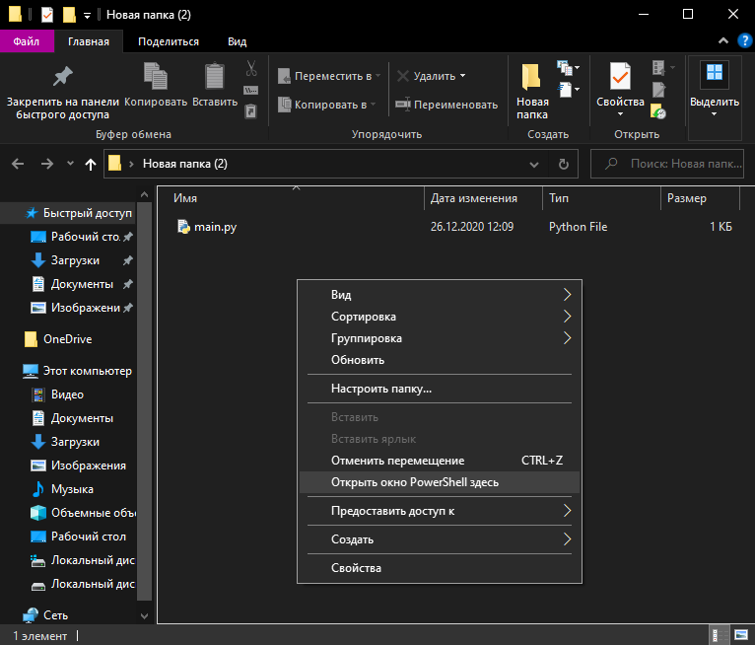Screen dimensions: 755x645
Task: Refresh the folder with the reload icon
Action: [x=564, y=165]
